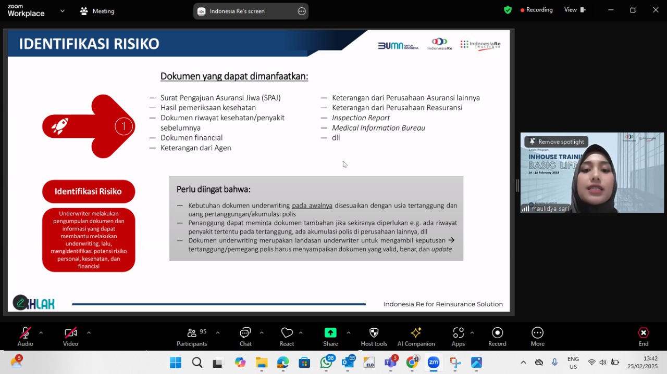Image resolution: width=667 pixels, height=374 pixels.
Task: Open Snipping Tool from taskbar
Action: 455,363
